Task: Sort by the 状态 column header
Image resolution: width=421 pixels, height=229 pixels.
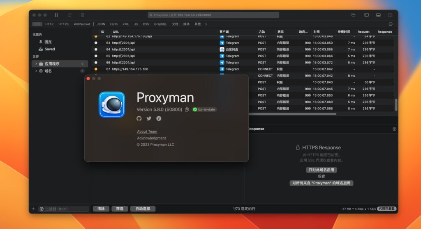Action: (x=280, y=32)
